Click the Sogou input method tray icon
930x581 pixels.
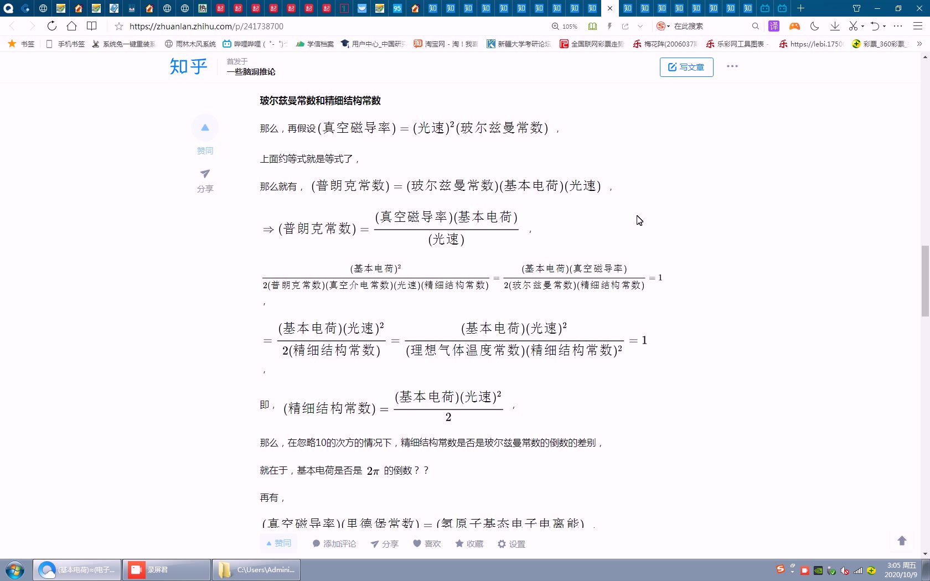coord(781,569)
